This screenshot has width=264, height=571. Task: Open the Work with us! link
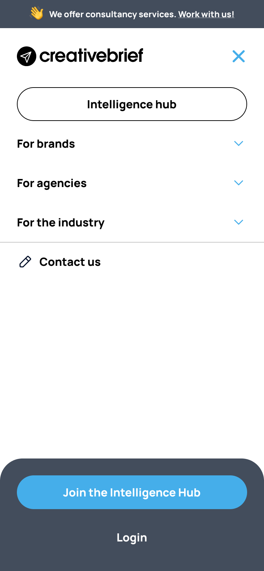pos(206,14)
